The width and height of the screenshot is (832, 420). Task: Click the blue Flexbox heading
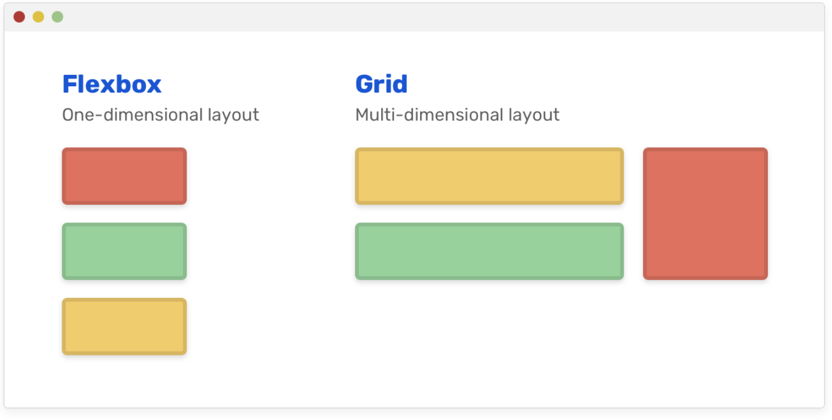point(112,84)
